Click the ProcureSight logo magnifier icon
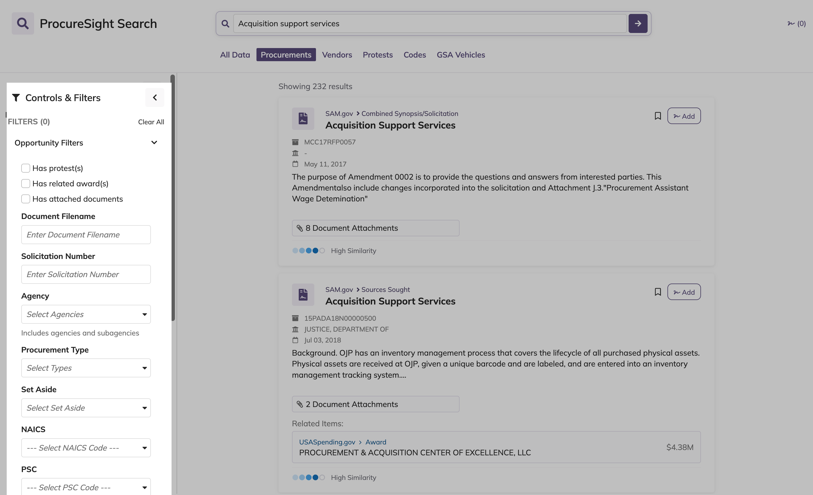Image resolution: width=813 pixels, height=495 pixels. point(23,23)
